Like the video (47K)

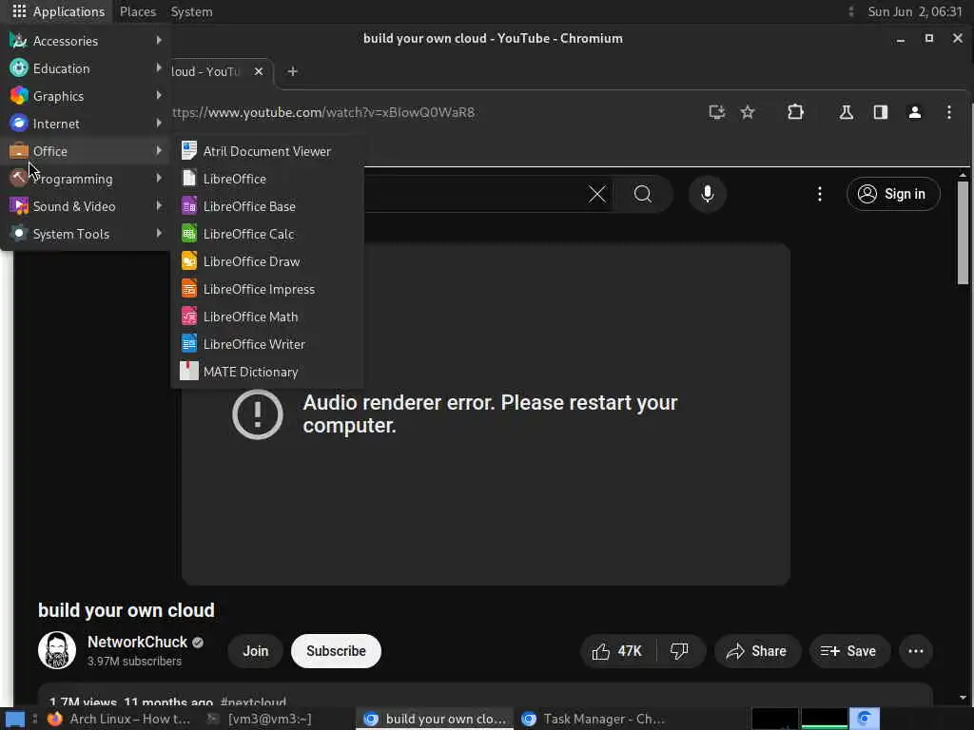617,651
